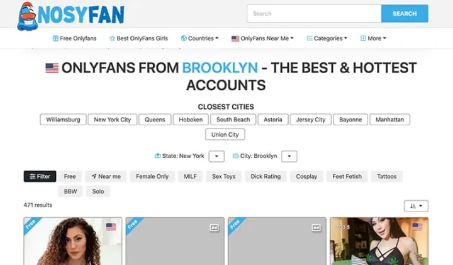Click the gift icon beside Free Onlyfans
Viewport: 453px width, 265px height.
[55, 38]
